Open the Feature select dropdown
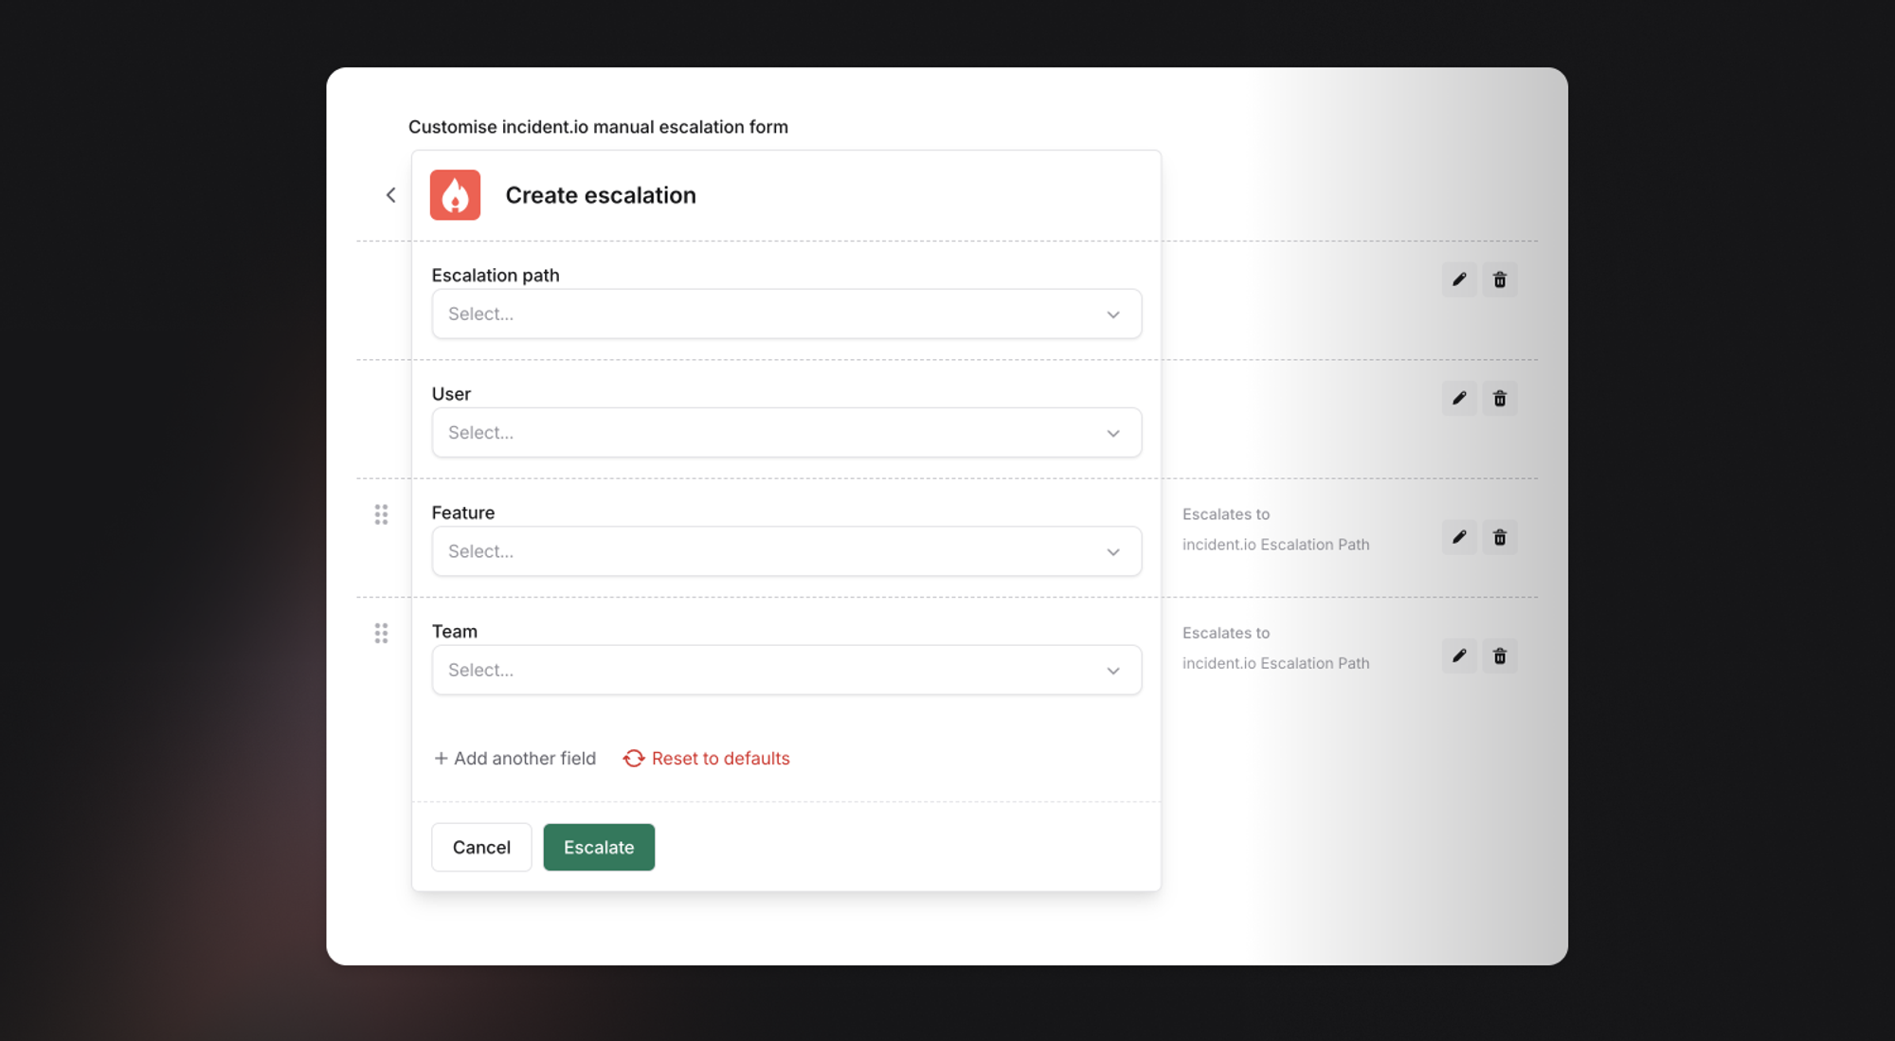Image resolution: width=1895 pixels, height=1041 pixels. pos(785,551)
